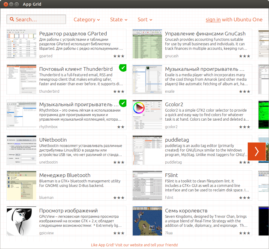The image size is (269, 249).
Task: Open the 'Семь королевств' title
Action: pyautogui.click(x=186, y=211)
